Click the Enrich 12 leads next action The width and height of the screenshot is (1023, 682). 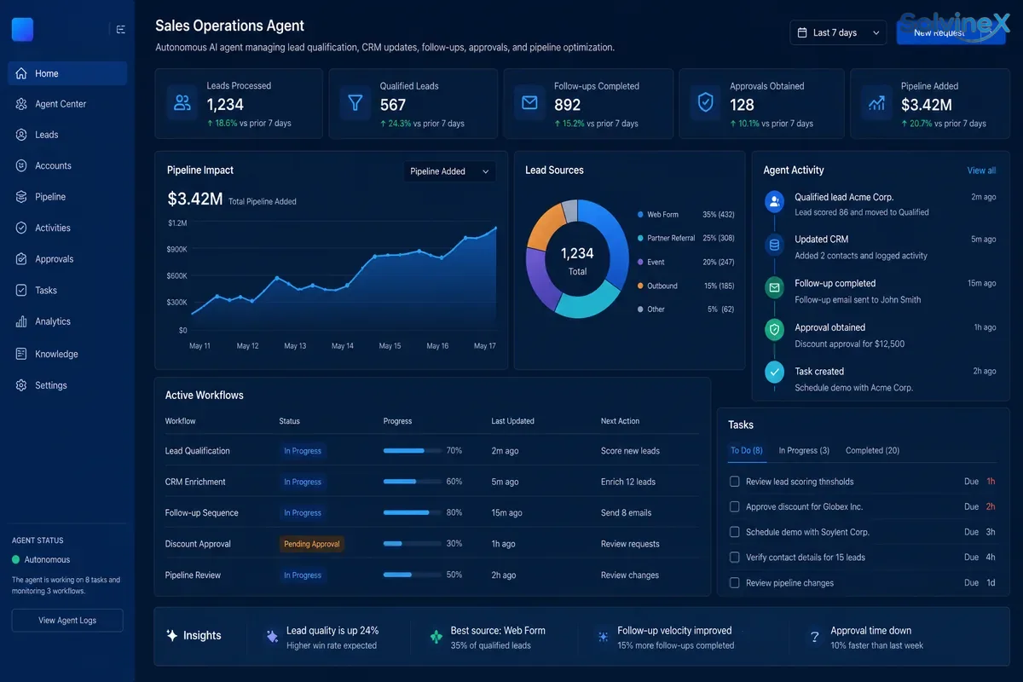click(x=628, y=482)
